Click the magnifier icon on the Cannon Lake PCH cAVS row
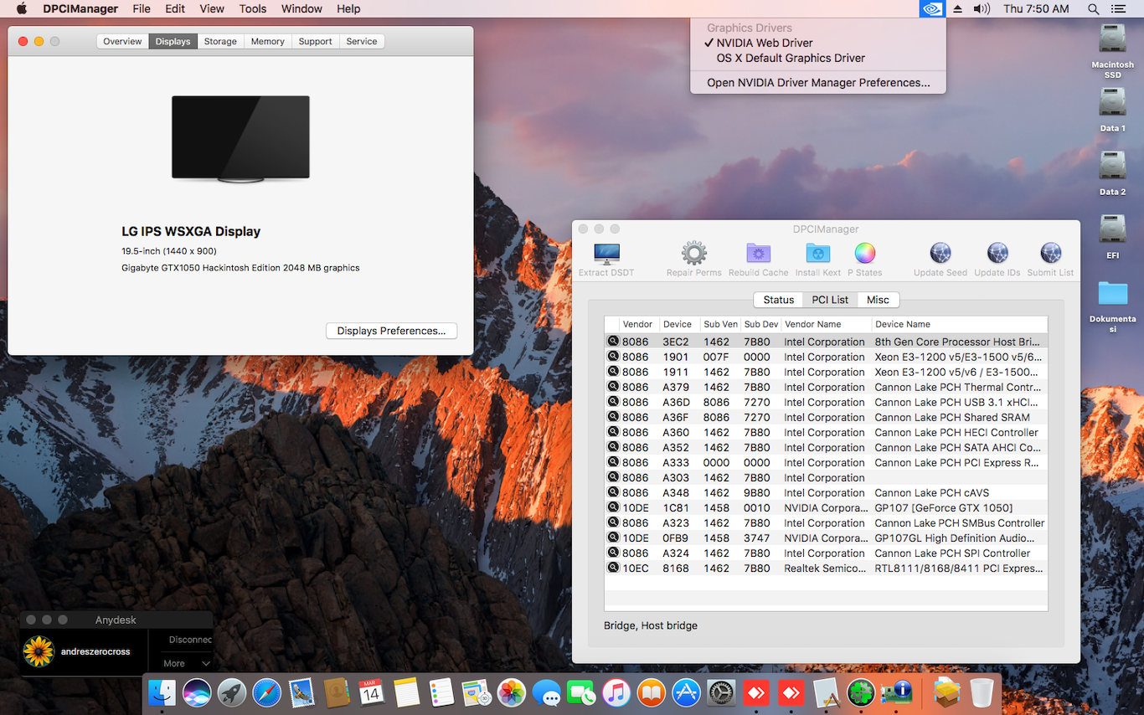This screenshot has height=715, width=1144. [613, 492]
